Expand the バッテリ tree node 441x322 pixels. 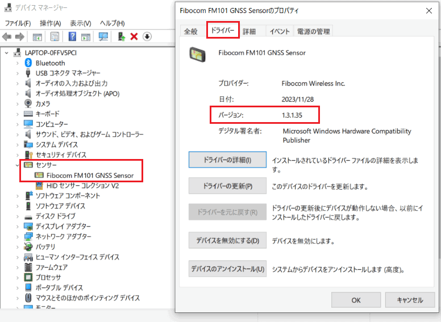[18, 246]
